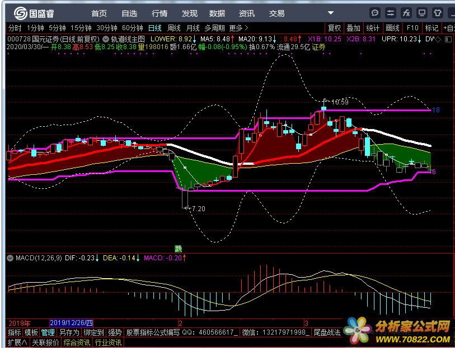This screenshot has width=455, height=348.
Task: Switch to the 综合资讯 tab
Action: tap(77, 342)
